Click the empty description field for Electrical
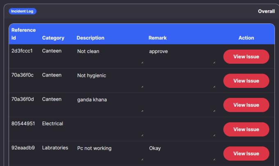The image size is (279, 166). 110,129
